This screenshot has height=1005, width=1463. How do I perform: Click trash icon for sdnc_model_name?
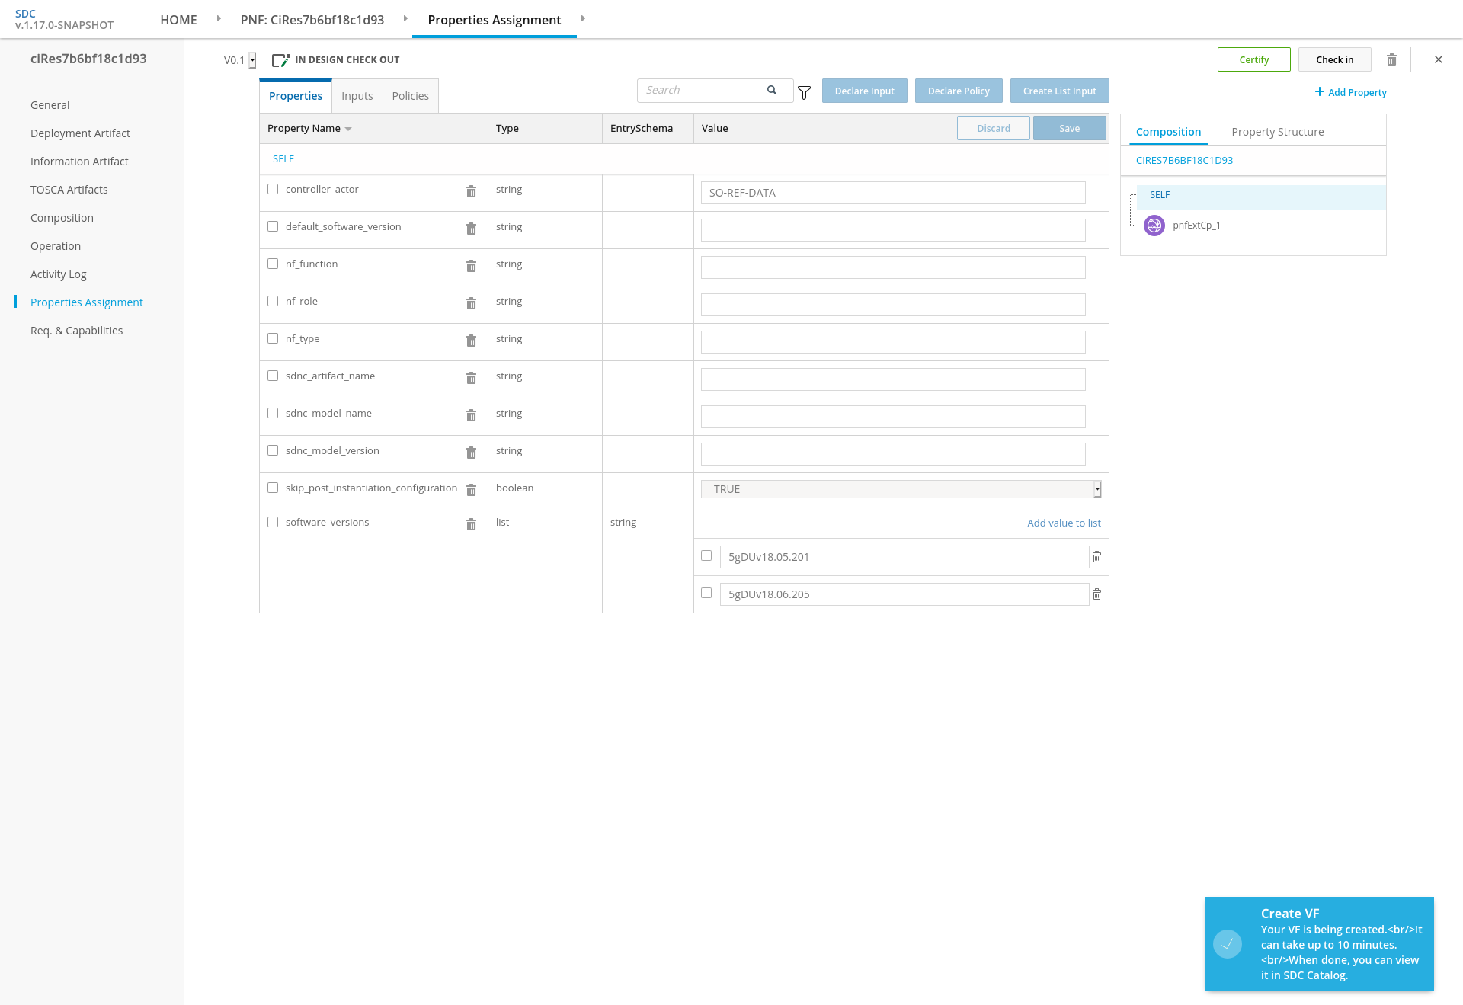click(x=471, y=415)
